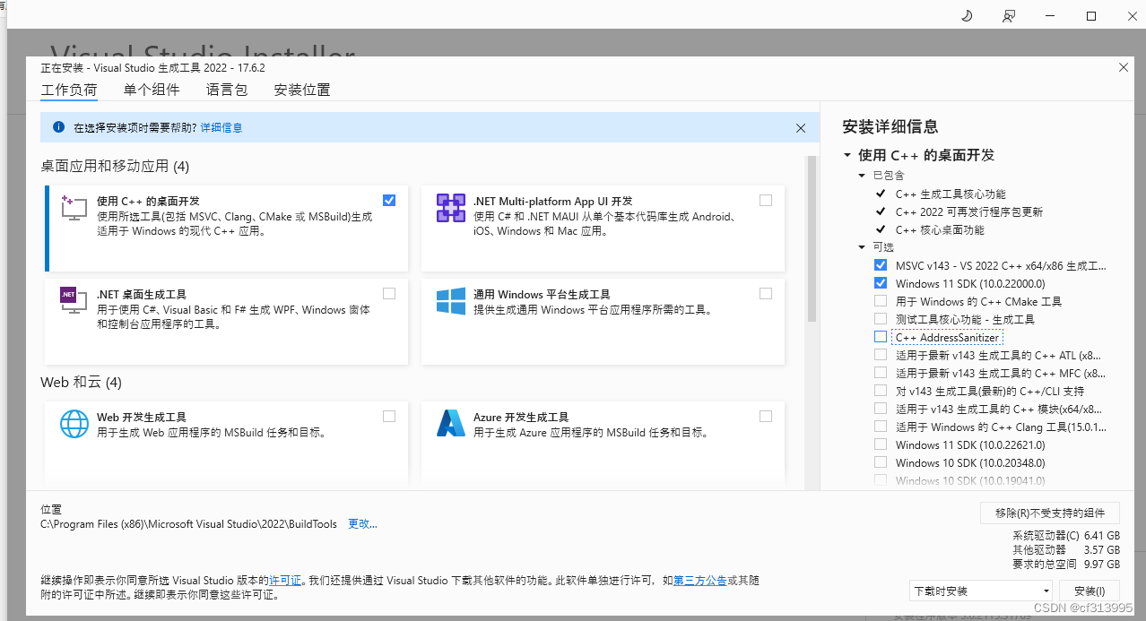The height and width of the screenshot is (621, 1146).
Task: Click the 安装详细信息 panel heading
Action: coord(890,126)
